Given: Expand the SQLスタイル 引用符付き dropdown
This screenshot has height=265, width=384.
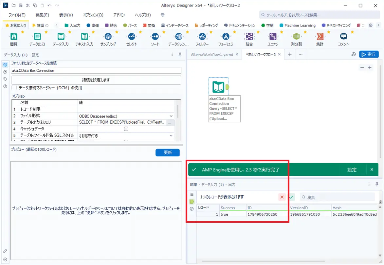Looking at the screenshot, I should point(171,135).
